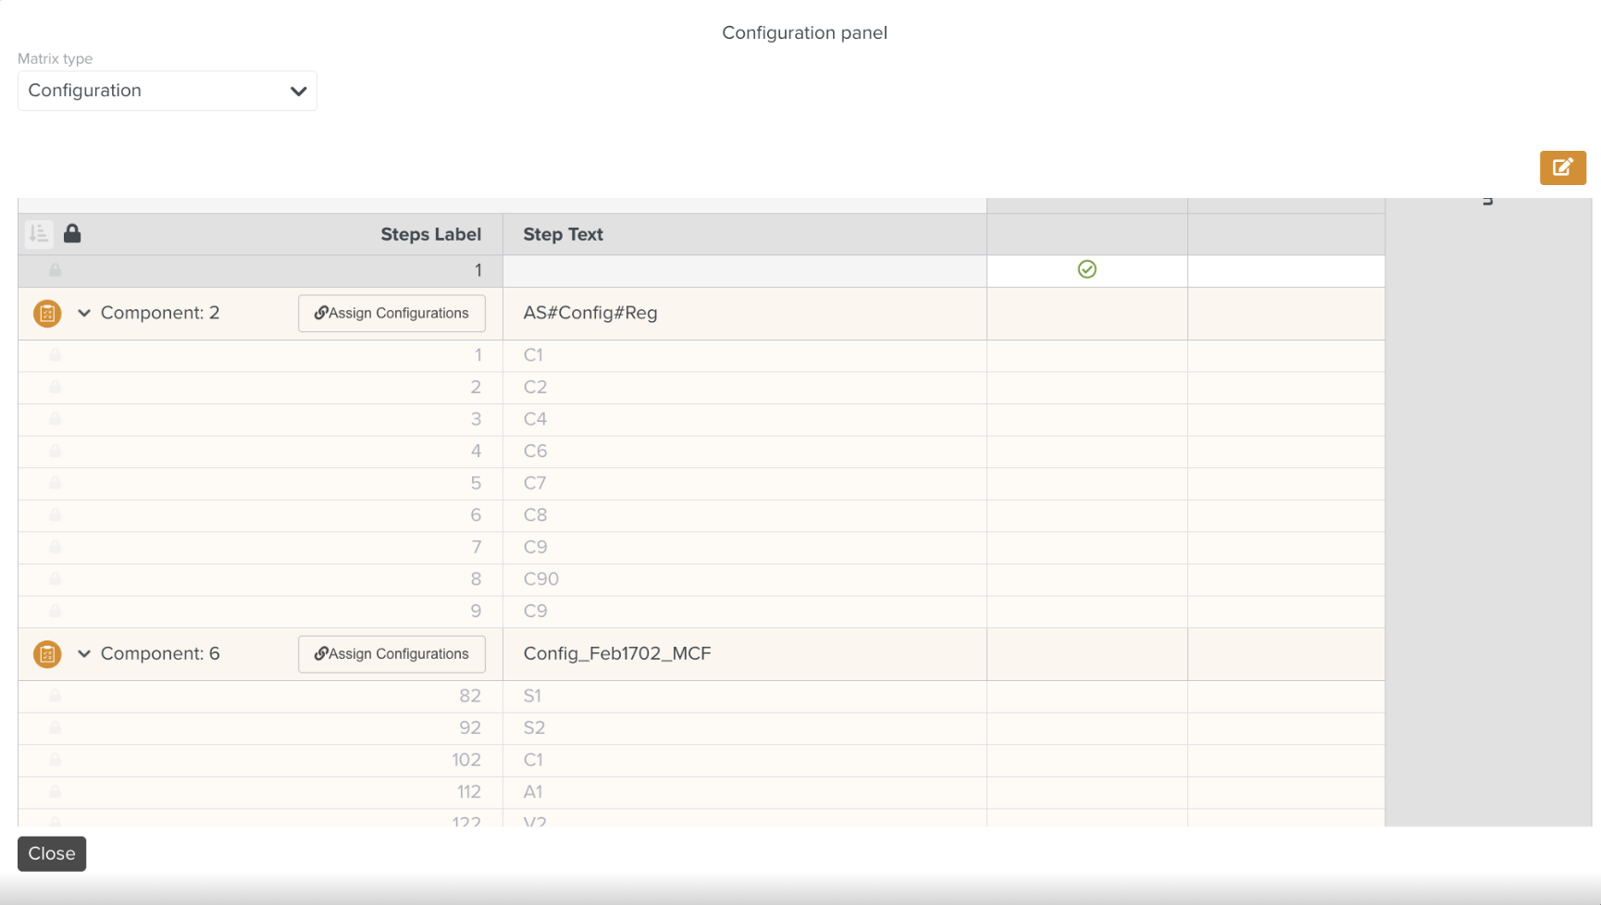Click step label 82
Image resolution: width=1601 pixels, height=905 pixels.
click(470, 696)
